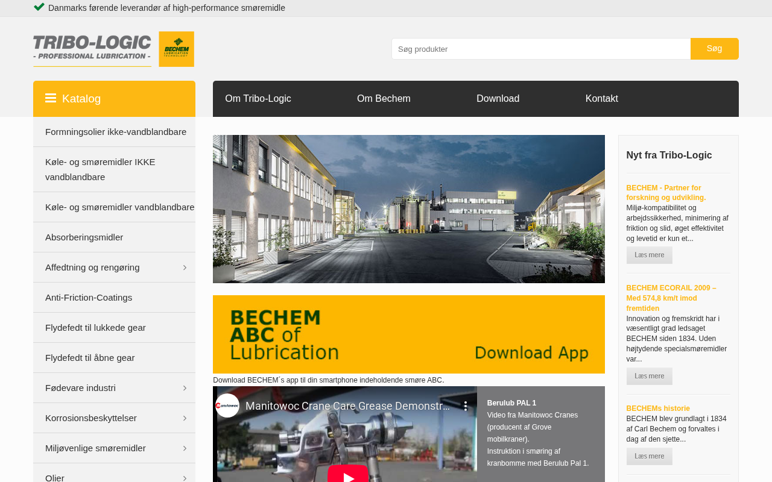Open the Om Tribo-Logic menu
The height and width of the screenshot is (482, 772).
[x=258, y=99]
